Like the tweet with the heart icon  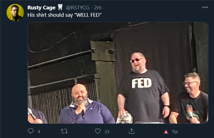[98, 131]
